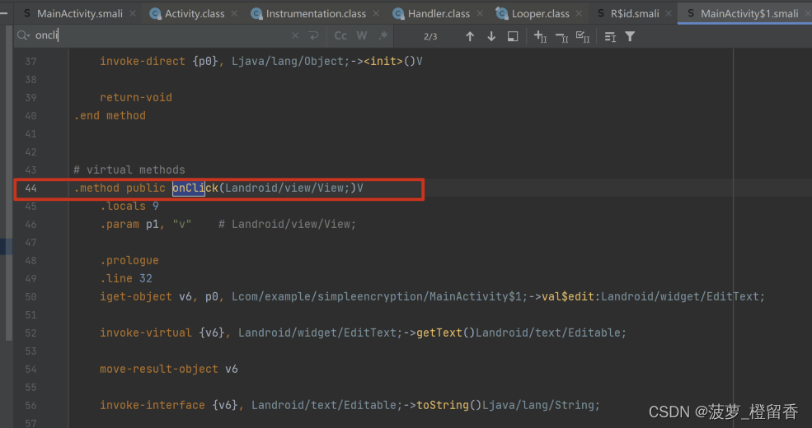Viewport: 812px width, 428px height.
Task: Switch to MainActivity.smali tab
Action: pos(80,13)
